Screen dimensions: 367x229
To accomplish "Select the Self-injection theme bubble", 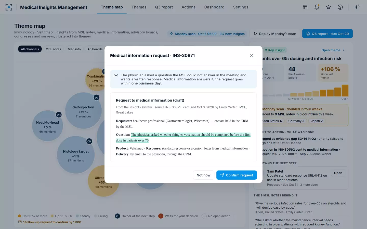I will point(83,111).
